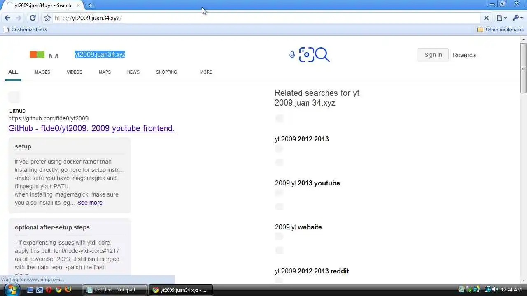This screenshot has width=527, height=296.
Task: Open Rewards link
Action: [x=464, y=55]
